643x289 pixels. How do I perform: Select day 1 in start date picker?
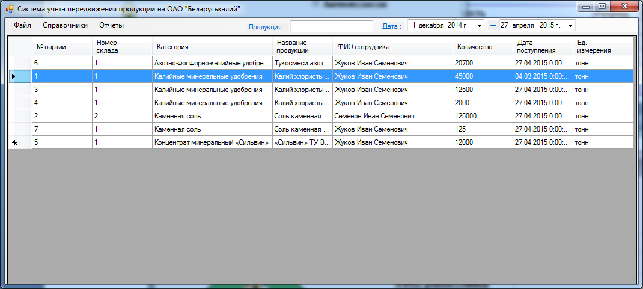click(x=414, y=25)
